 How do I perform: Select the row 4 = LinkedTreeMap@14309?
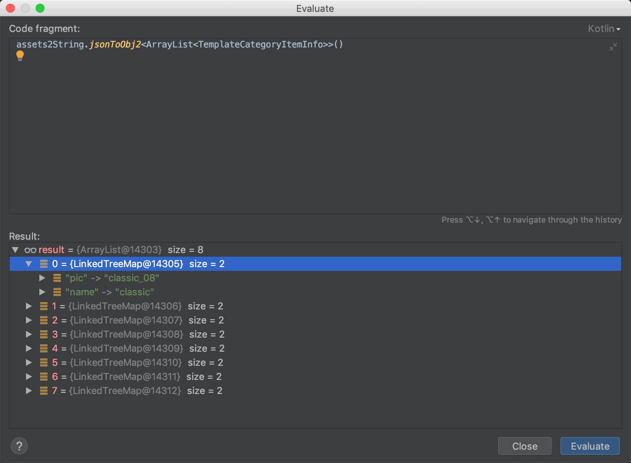point(126,348)
